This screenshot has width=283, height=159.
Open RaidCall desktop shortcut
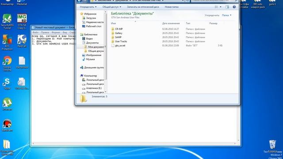point(22,41)
